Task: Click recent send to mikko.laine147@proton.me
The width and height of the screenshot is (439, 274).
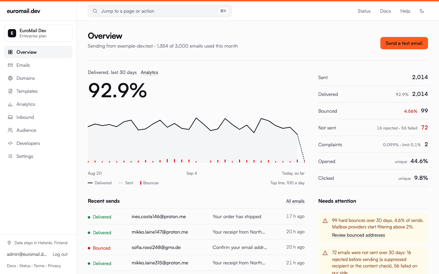Action: pos(196,232)
